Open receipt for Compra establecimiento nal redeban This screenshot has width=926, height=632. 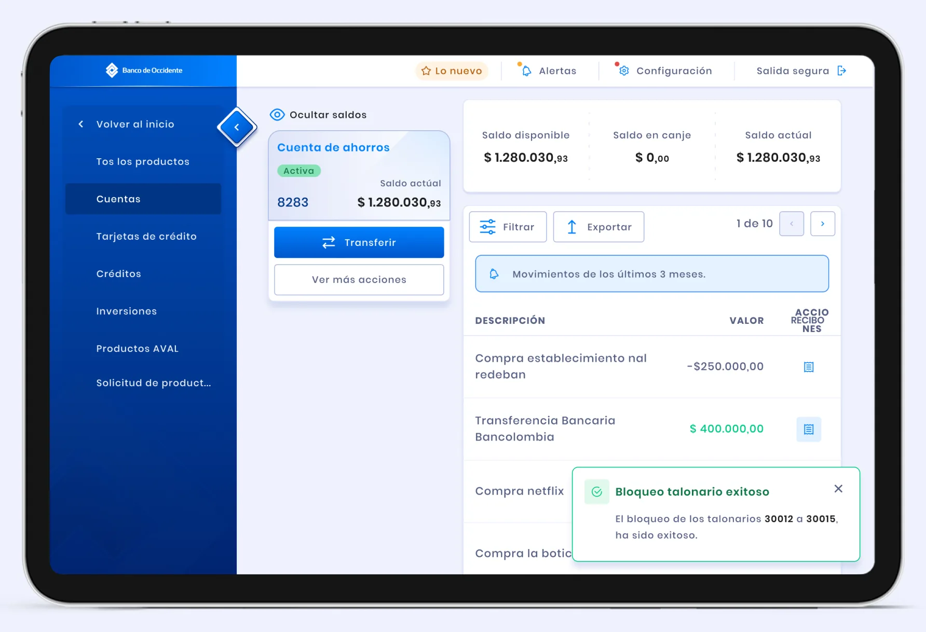click(809, 367)
